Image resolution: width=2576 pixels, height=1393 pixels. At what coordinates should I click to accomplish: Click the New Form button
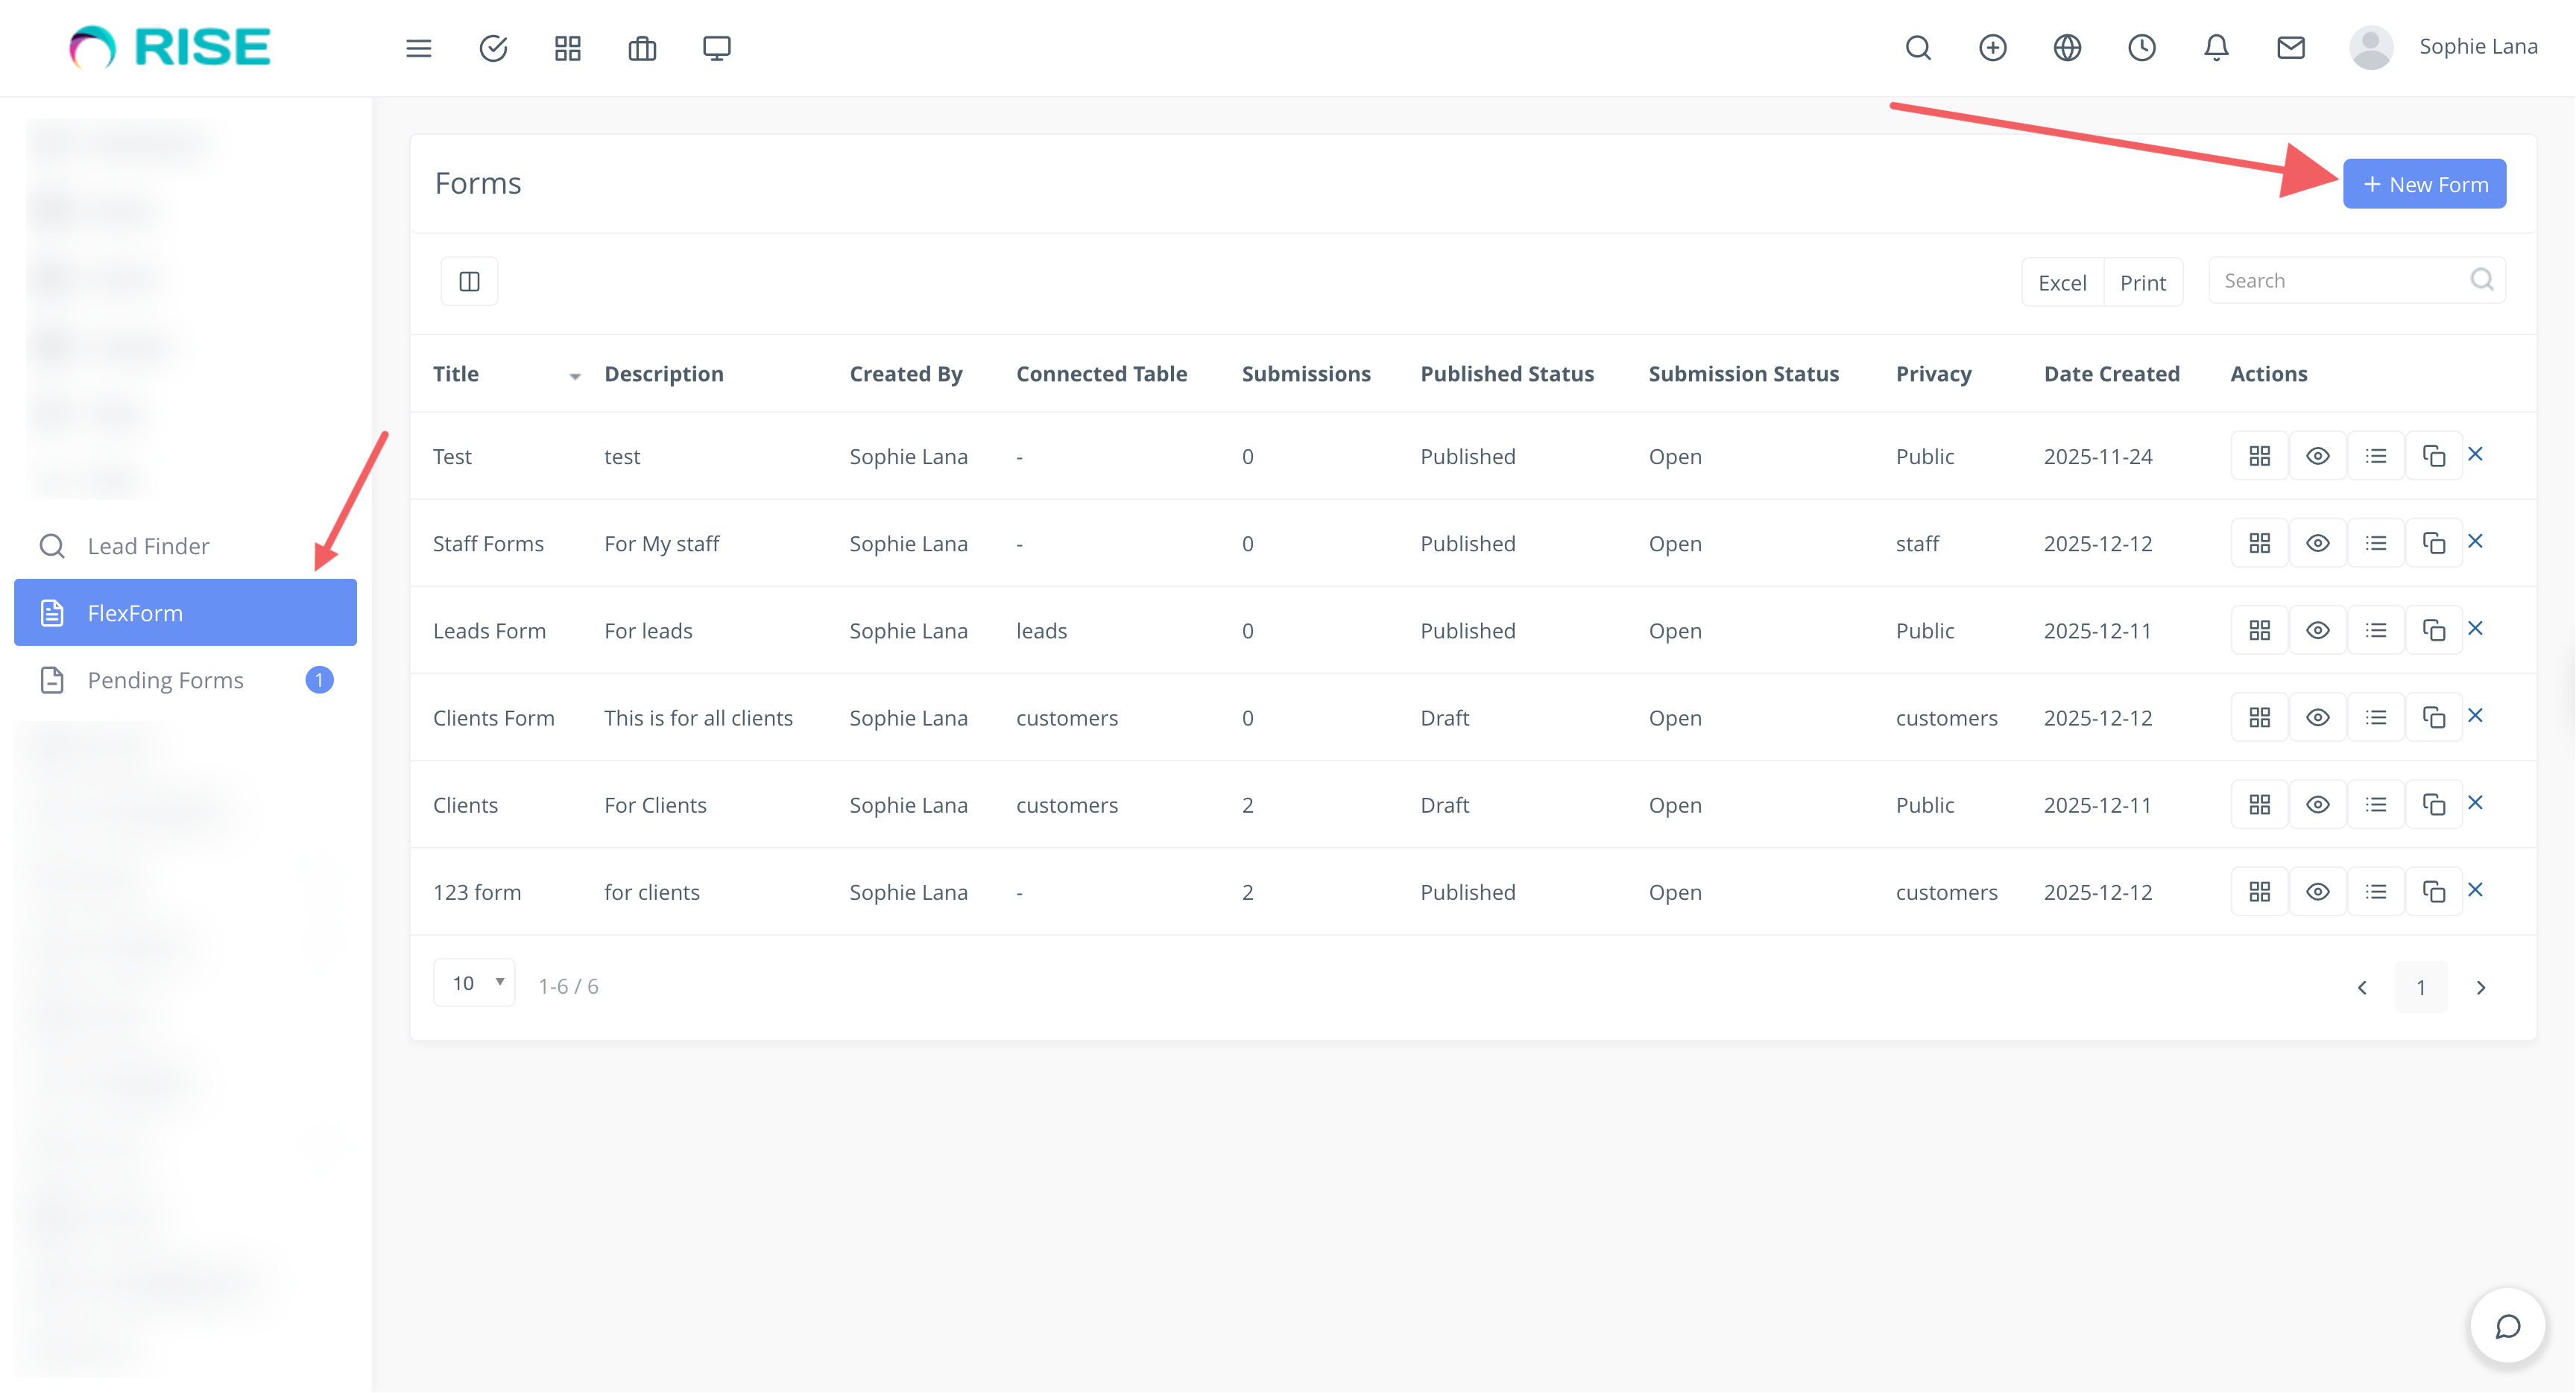(x=2424, y=185)
